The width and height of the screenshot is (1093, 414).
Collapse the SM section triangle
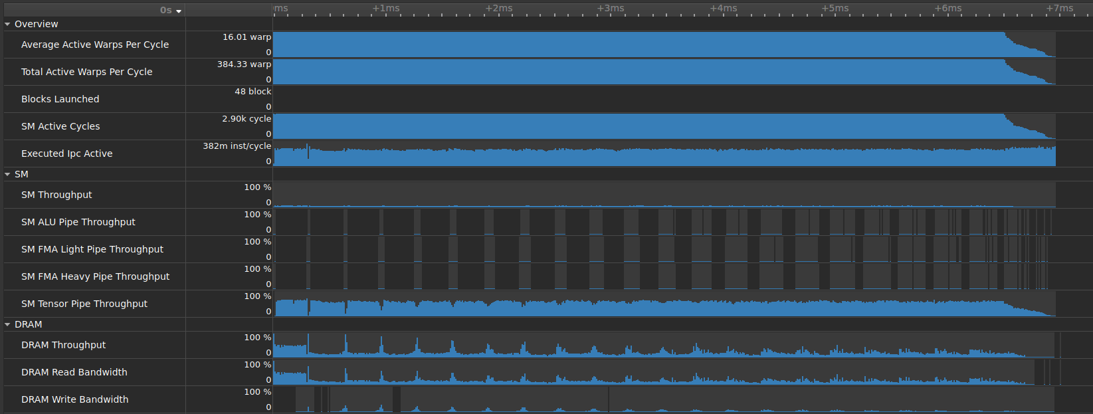7,174
